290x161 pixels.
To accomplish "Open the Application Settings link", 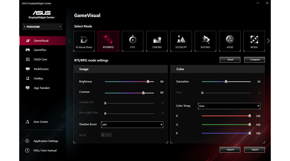I will (46, 141).
